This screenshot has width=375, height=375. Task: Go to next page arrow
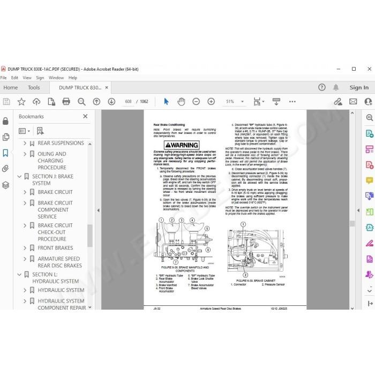coord(111,102)
